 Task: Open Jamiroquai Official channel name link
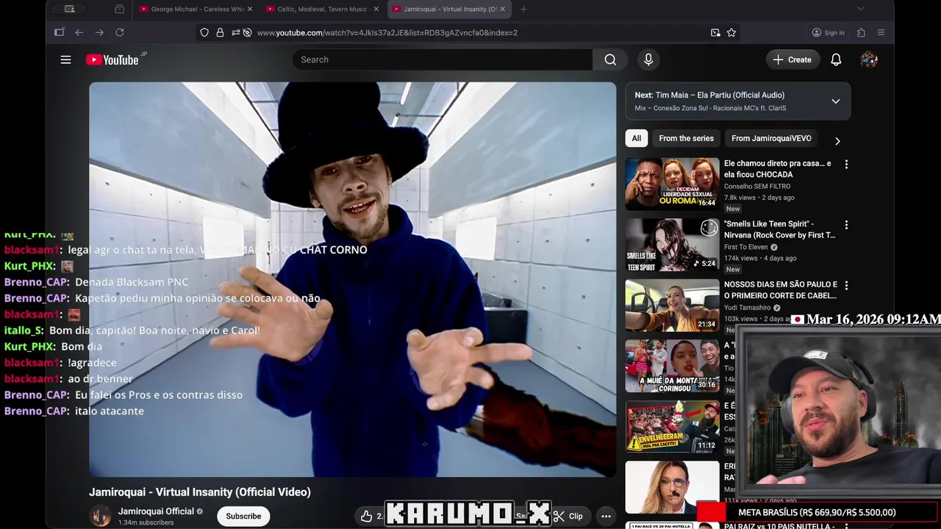156,511
